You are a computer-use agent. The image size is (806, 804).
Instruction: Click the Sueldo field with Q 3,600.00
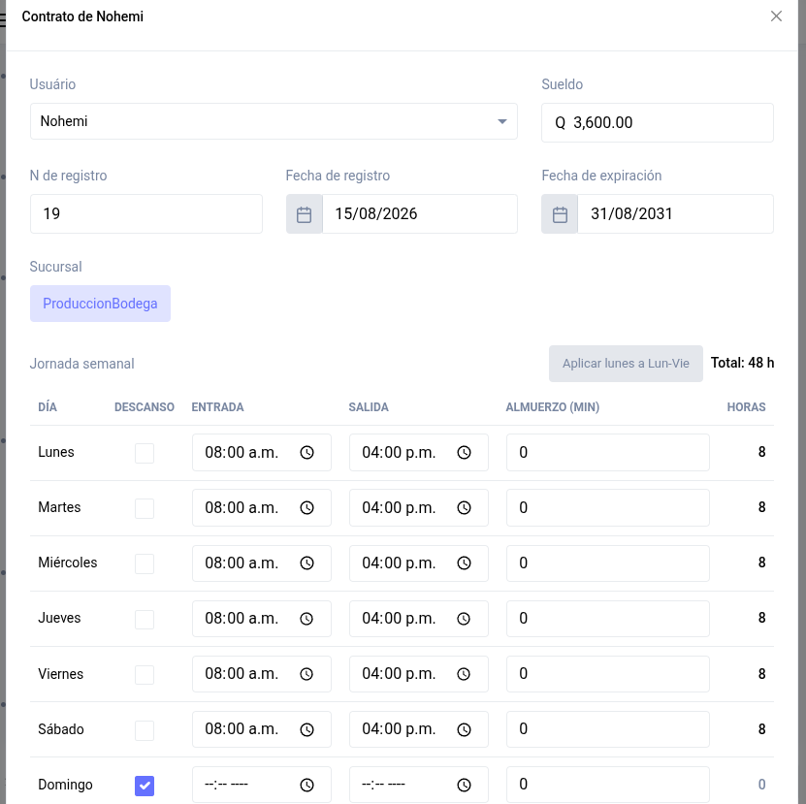click(657, 123)
